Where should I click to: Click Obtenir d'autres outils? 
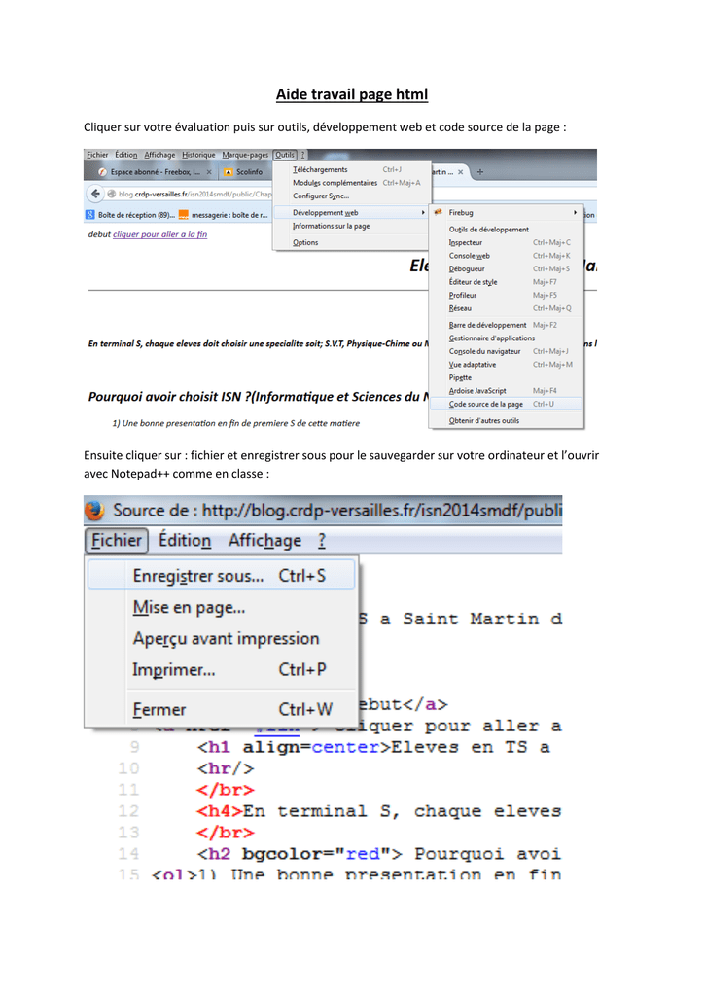click(507, 420)
